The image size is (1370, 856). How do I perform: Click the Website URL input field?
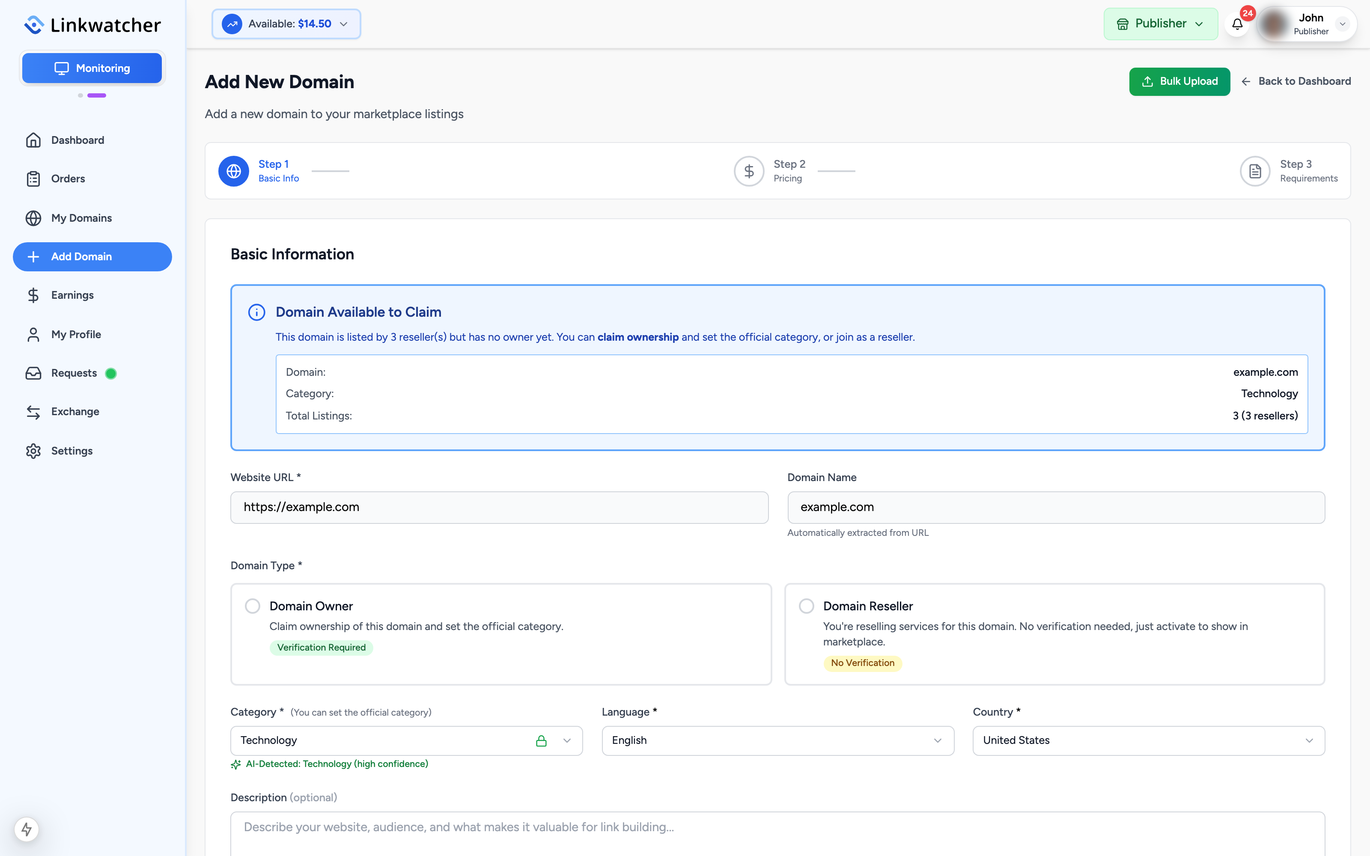tap(499, 507)
